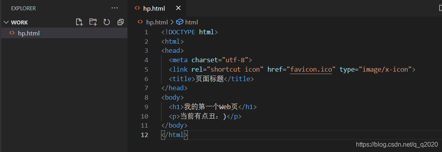Click the closing body tag on line 11
442x152 pixels.
(174, 126)
